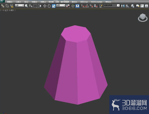Open the 图形编辑器 menu

(x=65, y=2)
